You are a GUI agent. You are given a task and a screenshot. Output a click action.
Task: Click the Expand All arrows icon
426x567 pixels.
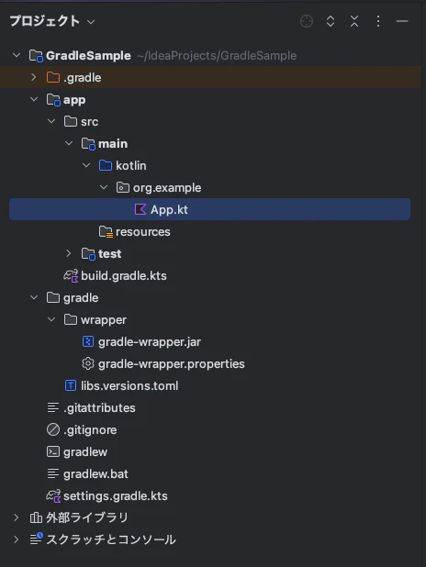[331, 21]
